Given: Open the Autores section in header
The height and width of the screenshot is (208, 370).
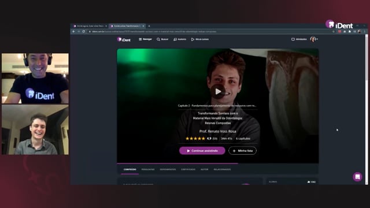Looking at the screenshot, I should (x=180, y=39).
